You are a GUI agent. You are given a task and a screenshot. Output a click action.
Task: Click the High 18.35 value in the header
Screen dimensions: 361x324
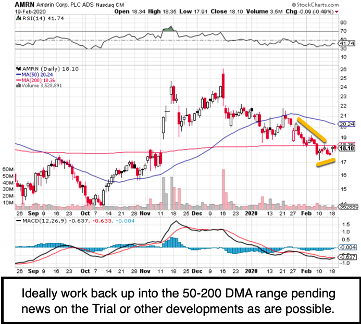click(x=162, y=11)
